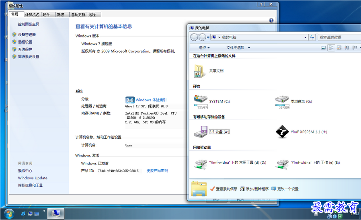Click the back arrow in 我的电脑
This screenshot has height=220, width=361.
point(194,37)
